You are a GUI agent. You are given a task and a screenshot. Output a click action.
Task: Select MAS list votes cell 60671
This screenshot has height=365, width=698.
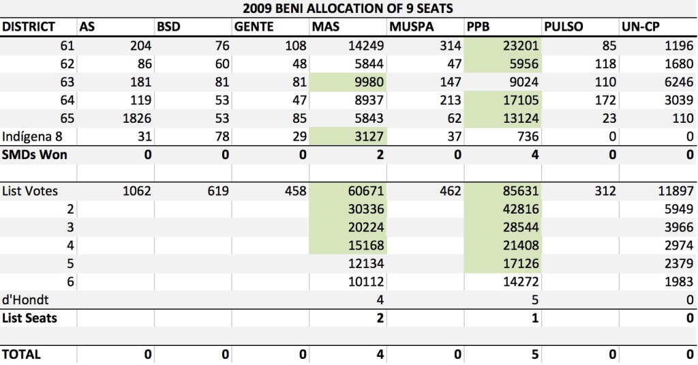[348, 191]
